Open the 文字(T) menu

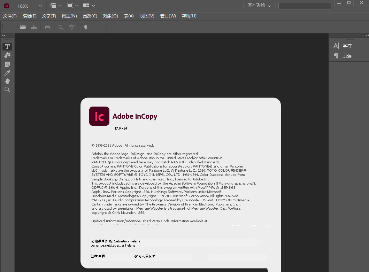point(49,16)
